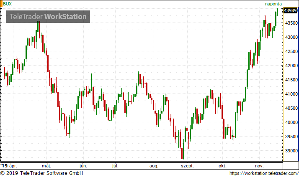
Task: Click the current price tag 43989
Action: pos(290,10)
